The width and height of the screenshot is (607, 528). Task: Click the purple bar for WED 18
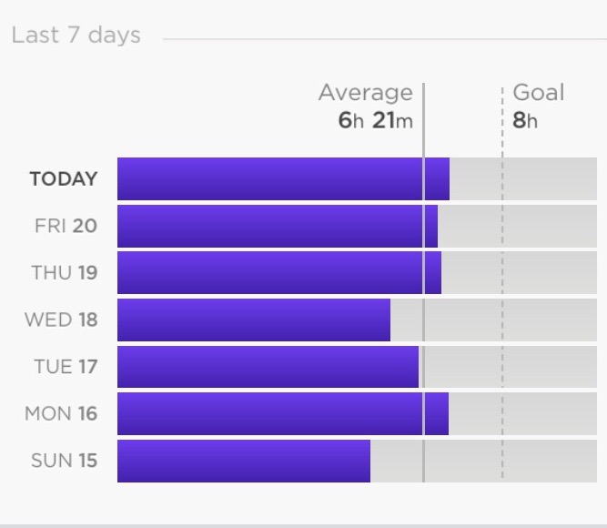[253, 320]
